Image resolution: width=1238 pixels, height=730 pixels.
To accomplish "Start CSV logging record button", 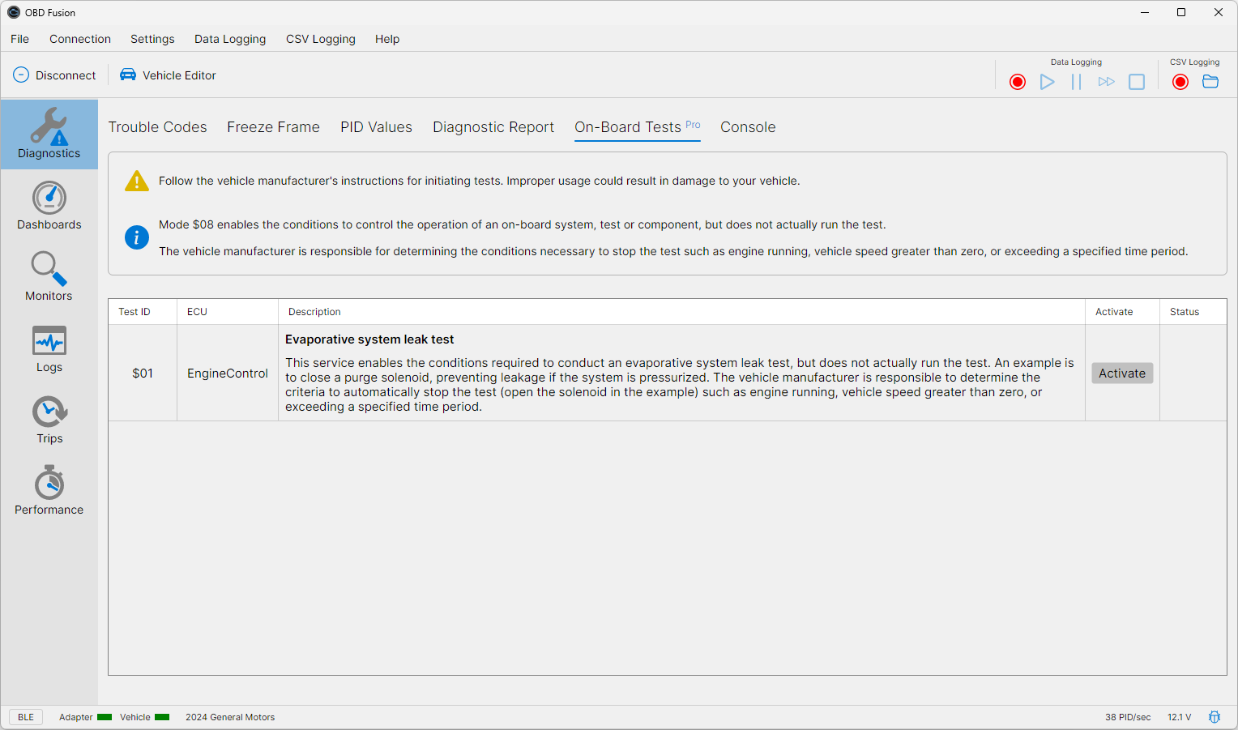I will (1180, 82).
